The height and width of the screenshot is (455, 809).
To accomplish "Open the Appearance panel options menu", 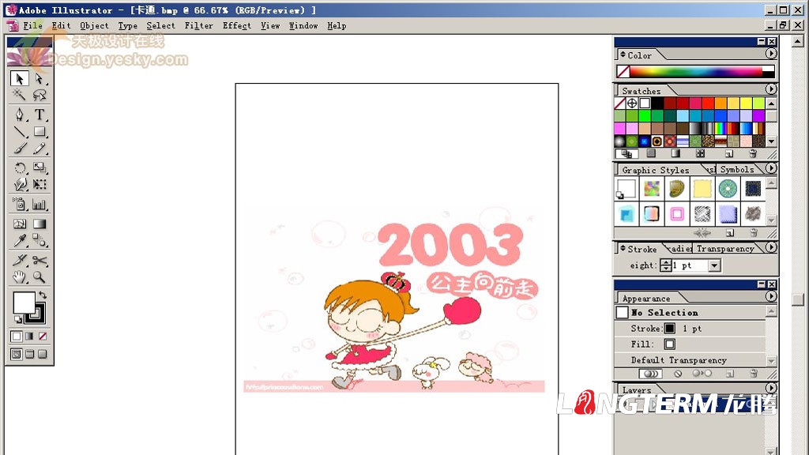I will (771, 298).
